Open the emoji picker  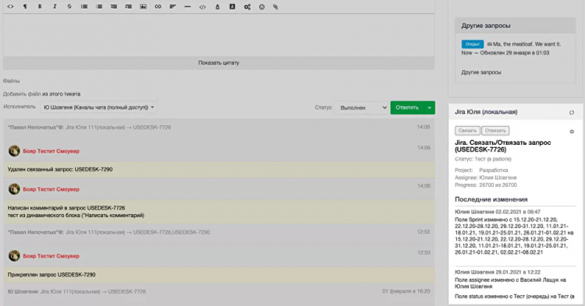pyautogui.click(x=261, y=7)
